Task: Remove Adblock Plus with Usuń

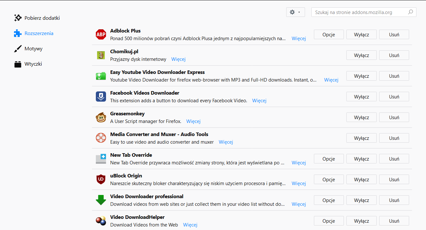Action: point(394,34)
